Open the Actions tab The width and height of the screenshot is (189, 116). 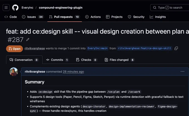tap(93, 17)
